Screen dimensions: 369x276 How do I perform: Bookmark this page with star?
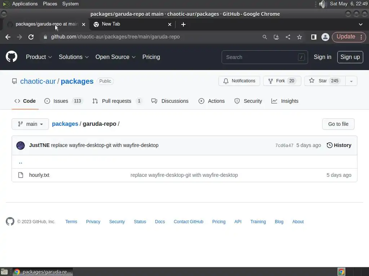coord(299,37)
